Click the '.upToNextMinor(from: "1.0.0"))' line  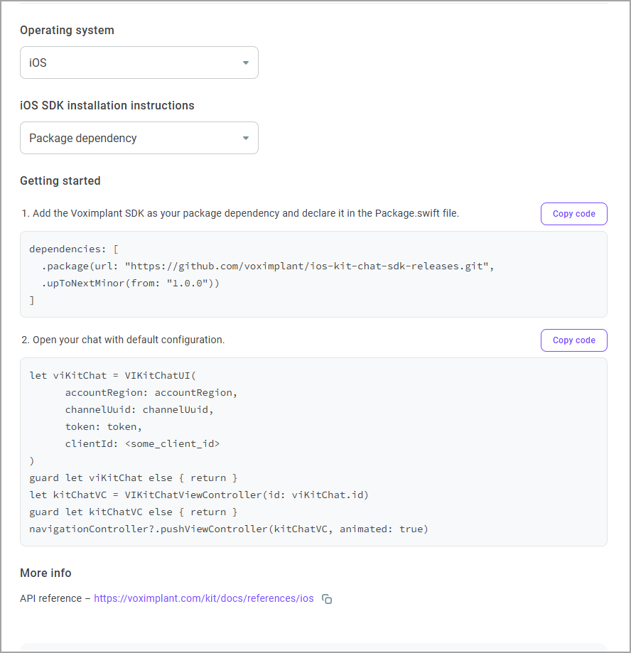click(x=130, y=284)
